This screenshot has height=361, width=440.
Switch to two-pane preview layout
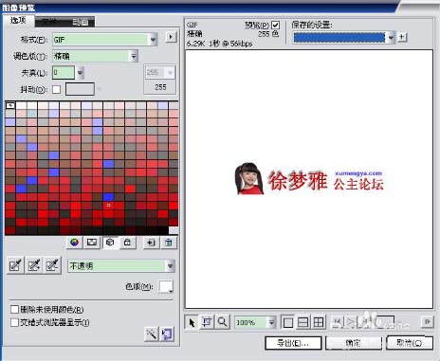303,322
